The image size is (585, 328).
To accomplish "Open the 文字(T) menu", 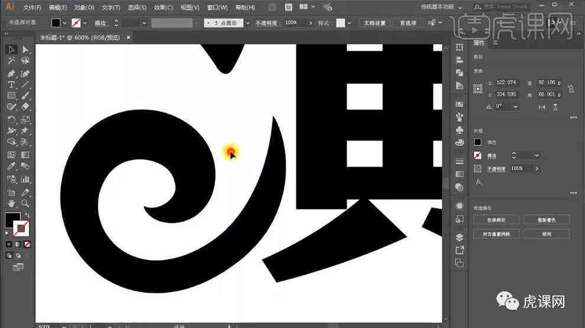I will [x=111, y=8].
